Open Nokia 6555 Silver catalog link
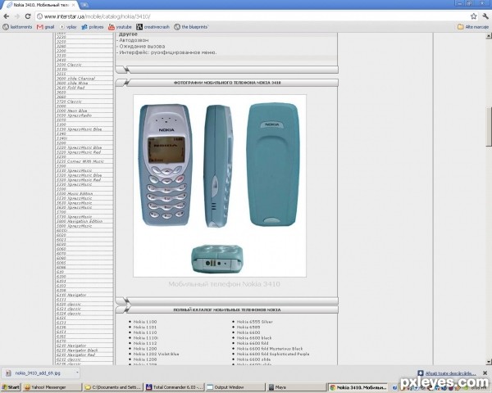492x393 pixels. tap(255, 322)
